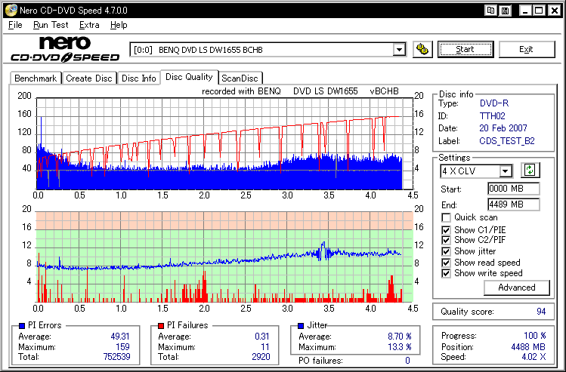This screenshot has height=372, width=566.
Task: Select the Disc Quality tab
Action: click(x=189, y=77)
